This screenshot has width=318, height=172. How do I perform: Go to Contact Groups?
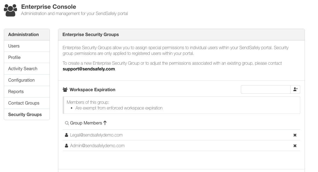point(27,103)
